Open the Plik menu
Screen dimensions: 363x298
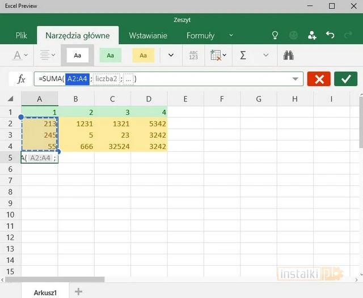click(x=22, y=35)
